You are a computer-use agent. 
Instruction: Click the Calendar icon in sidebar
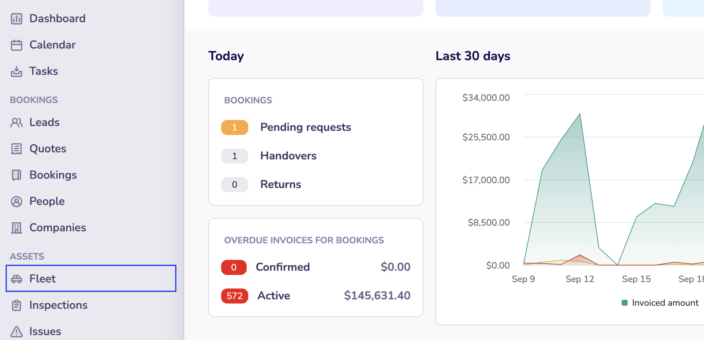pyautogui.click(x=17, y=45)
